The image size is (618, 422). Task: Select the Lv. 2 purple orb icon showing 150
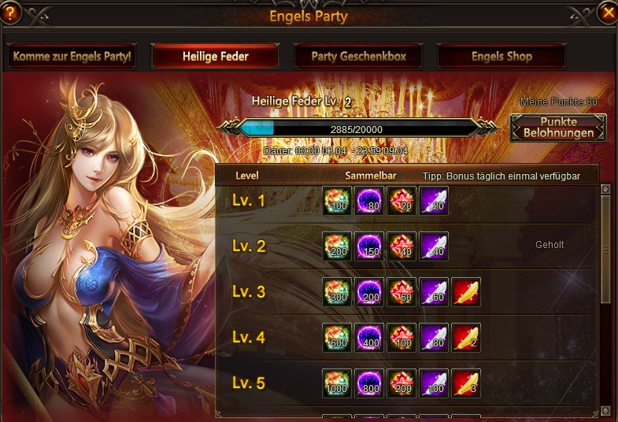(369, 246)
